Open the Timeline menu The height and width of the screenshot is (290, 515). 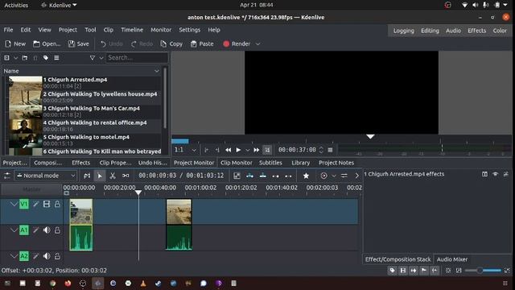click(132, 30)
